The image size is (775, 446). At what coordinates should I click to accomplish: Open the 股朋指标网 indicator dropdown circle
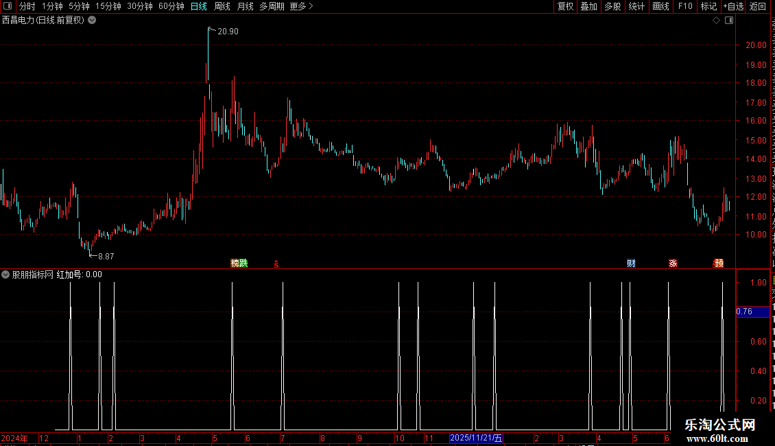5,274
